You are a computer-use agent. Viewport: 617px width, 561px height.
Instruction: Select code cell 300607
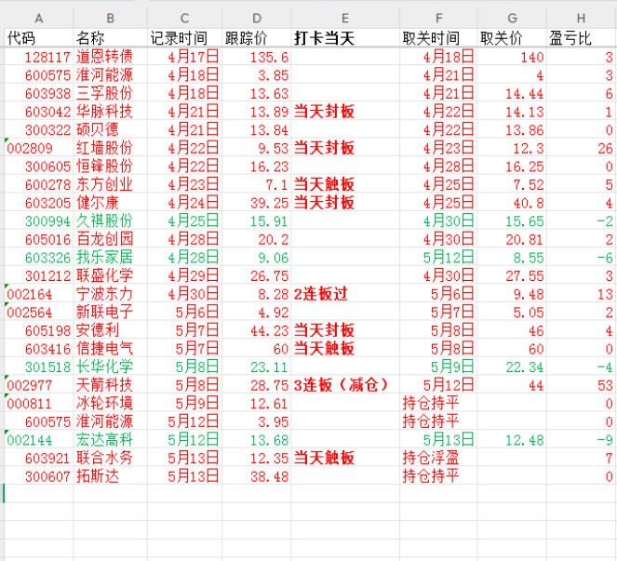click(38, 476)
